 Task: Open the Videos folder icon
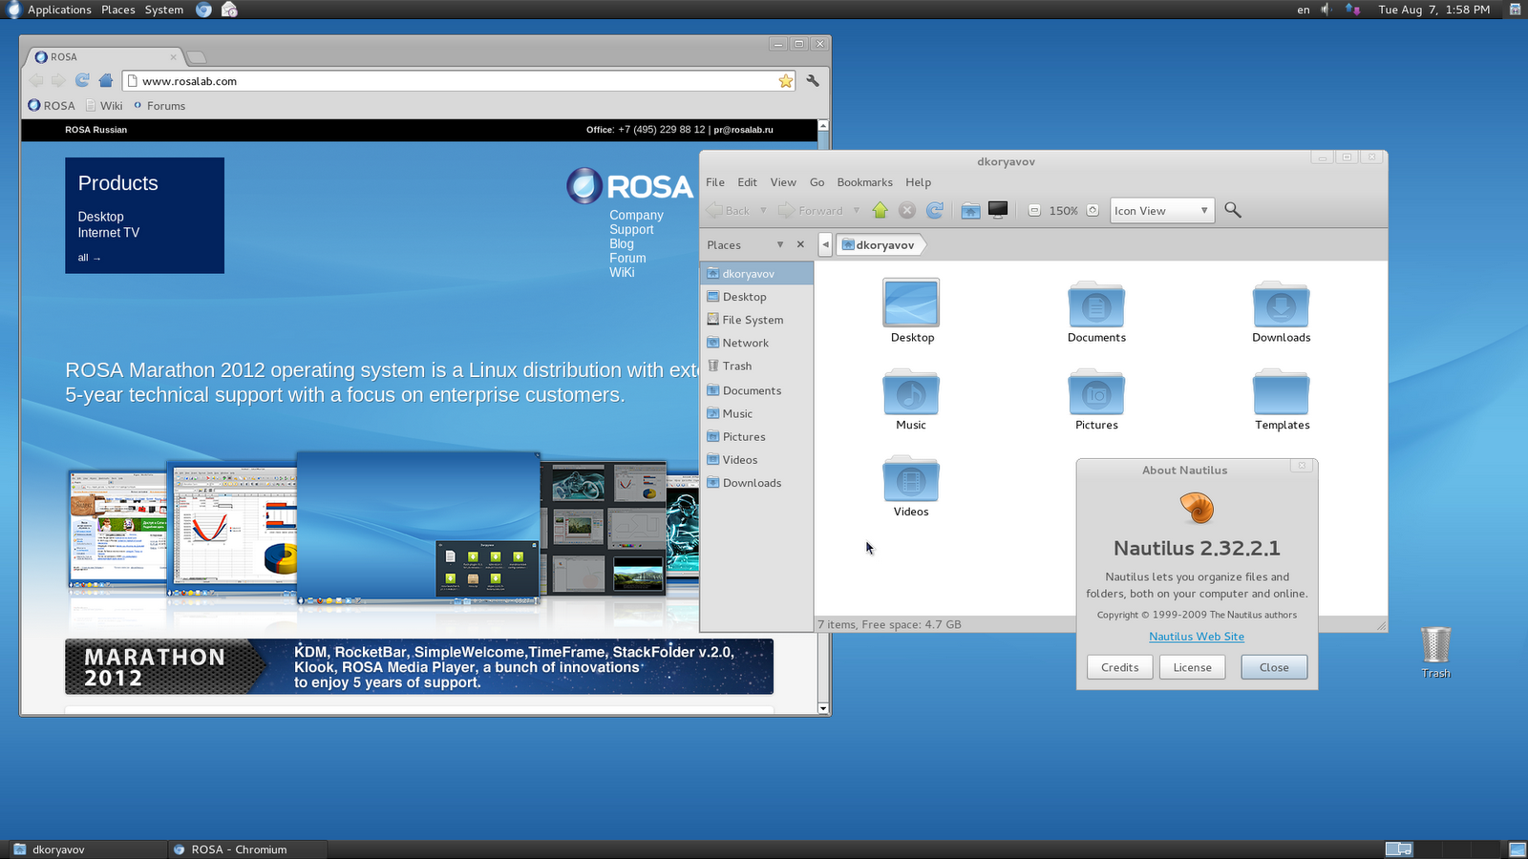911,479
